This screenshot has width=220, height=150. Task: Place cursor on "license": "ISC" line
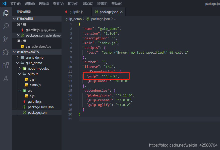(99, 67)
